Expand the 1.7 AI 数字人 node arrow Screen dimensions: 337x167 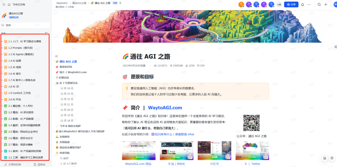(x=2, y=80)
